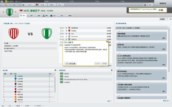172x107 pixels.
Task: Expand the first breadcrumb arrow in the bottom bar
Action: [5, 106]
